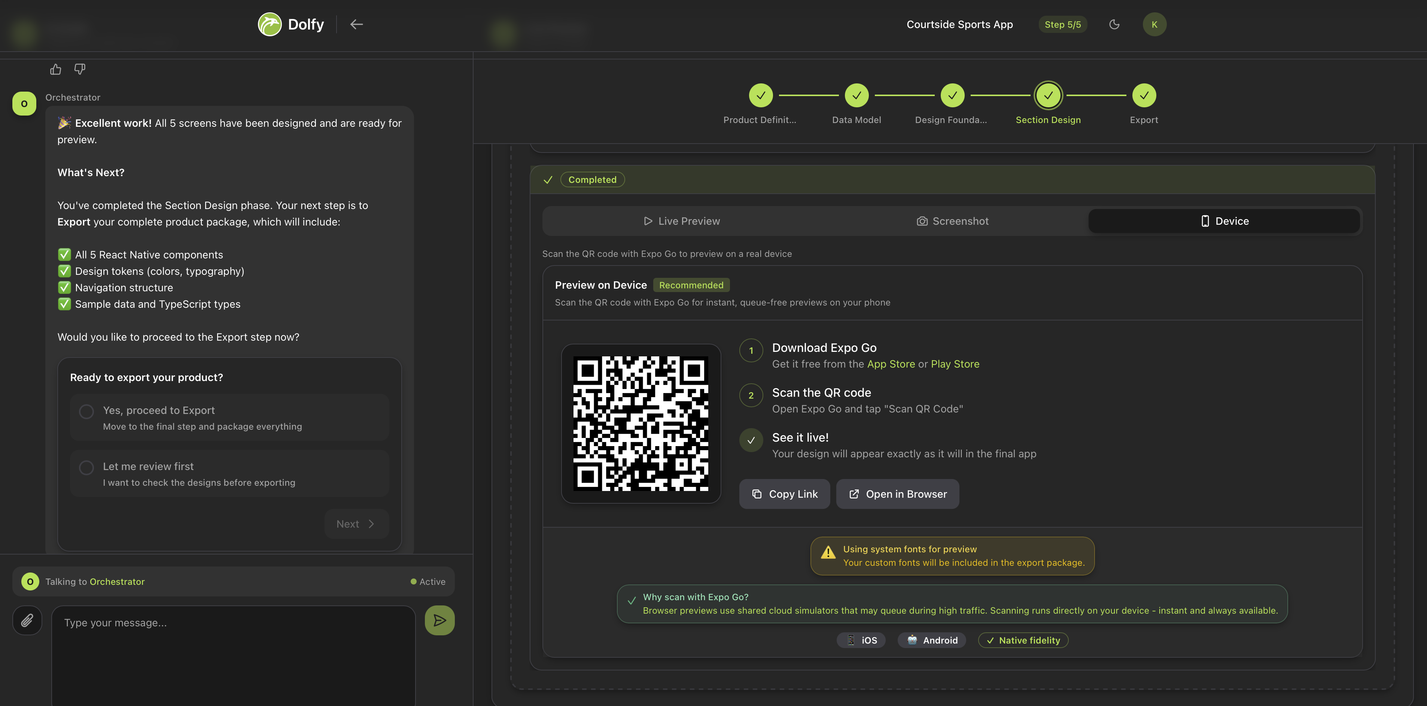Click the Dolfy dolphin logo
Screen dimensions: 1427x706
(270, 24)
